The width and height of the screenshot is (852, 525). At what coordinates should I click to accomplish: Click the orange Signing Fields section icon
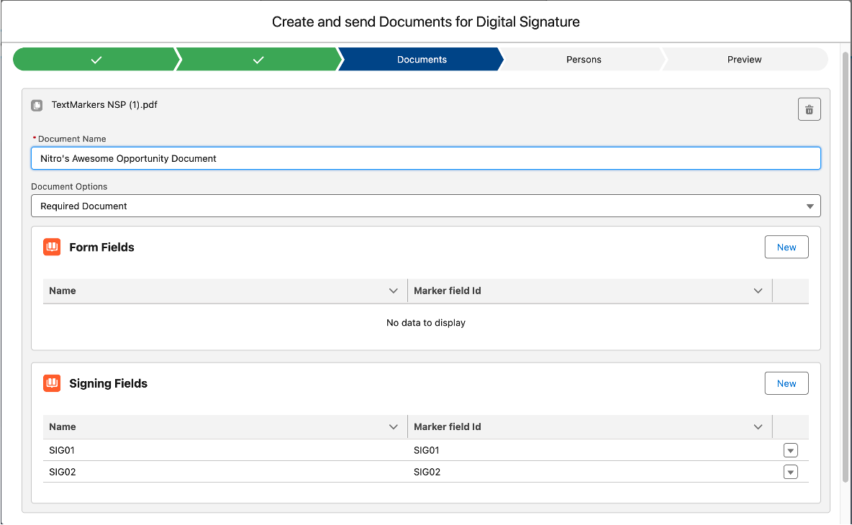click(51, 383)
